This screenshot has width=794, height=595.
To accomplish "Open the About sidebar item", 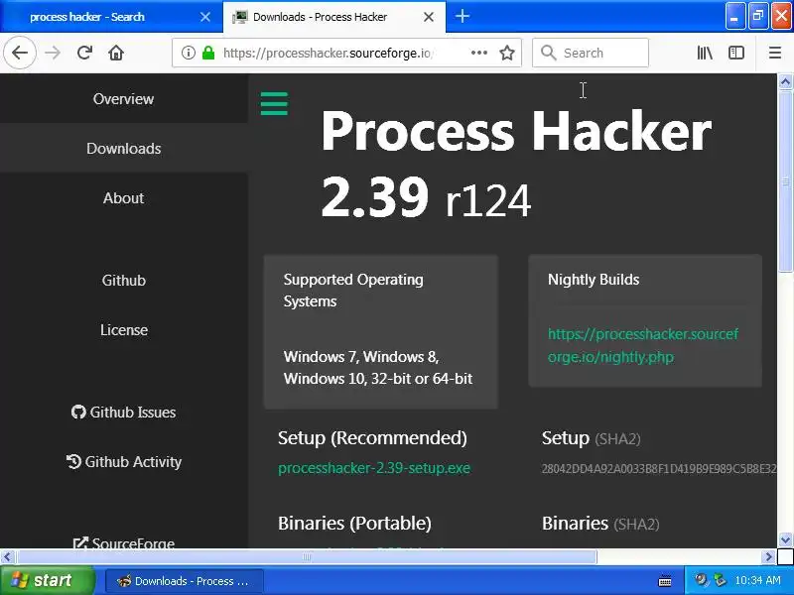I will (x=123, y=197).
